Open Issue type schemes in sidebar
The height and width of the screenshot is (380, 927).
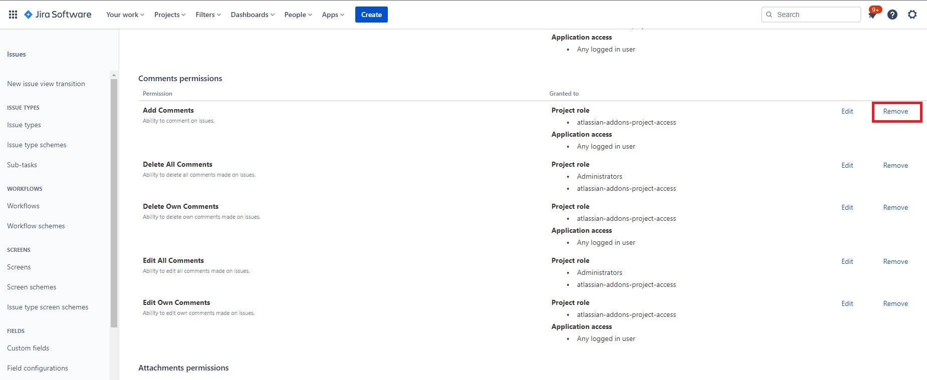click(x=37, y=145)
